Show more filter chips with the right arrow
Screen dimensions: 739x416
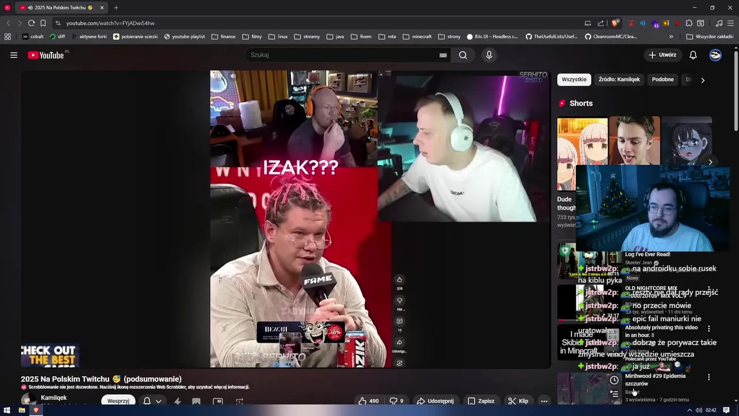(x=703, y=80)
